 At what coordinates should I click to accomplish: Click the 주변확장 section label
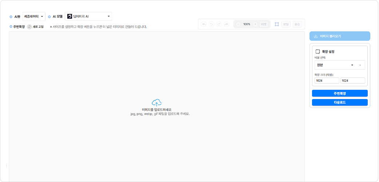coord(19,27)
